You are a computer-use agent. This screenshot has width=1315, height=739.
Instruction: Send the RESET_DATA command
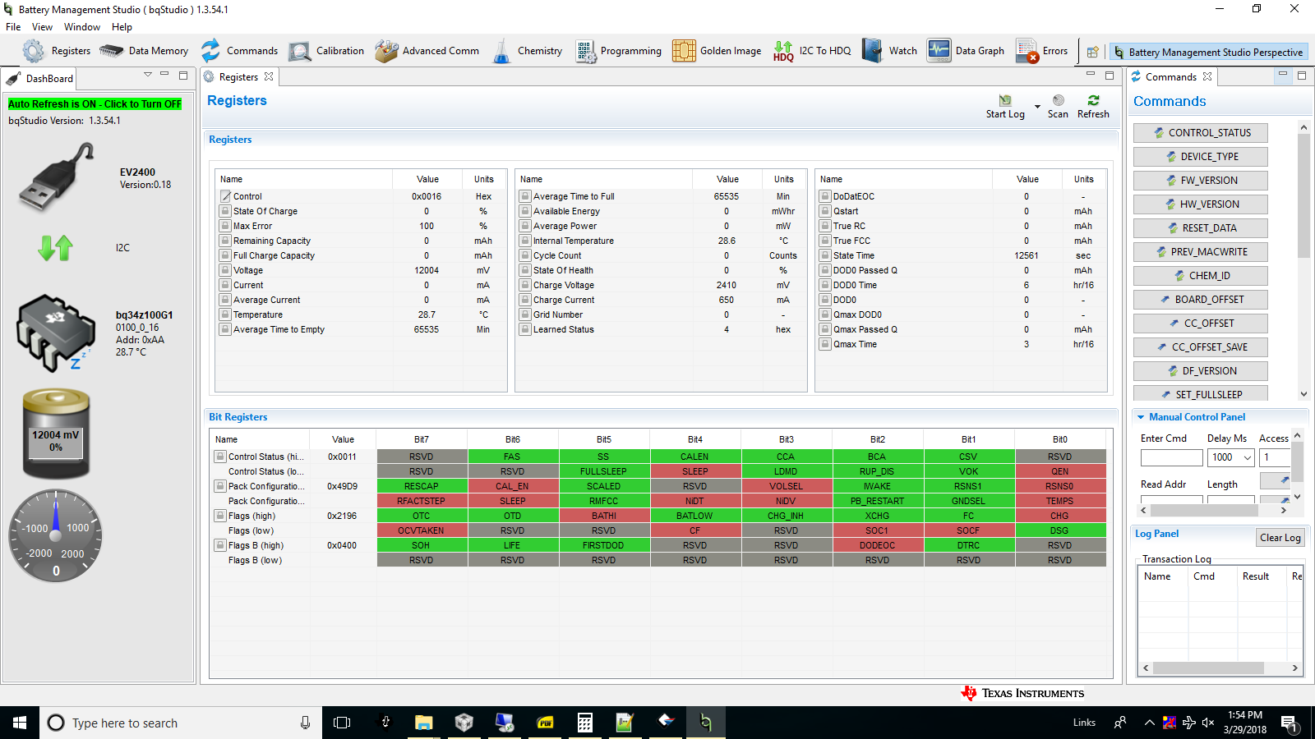1201,228
